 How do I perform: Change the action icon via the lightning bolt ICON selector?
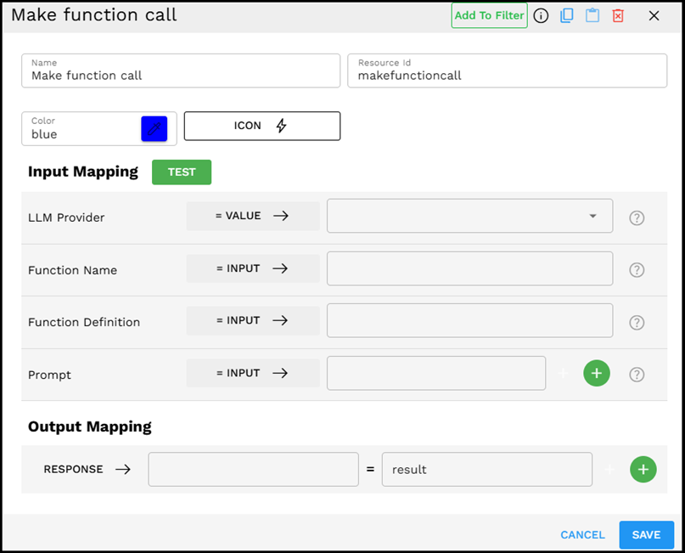point(261,126)
